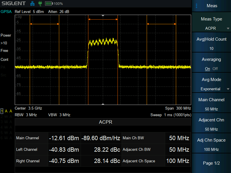
Task: Click the SIGLENT logo
Action: [x=14, y=3]
